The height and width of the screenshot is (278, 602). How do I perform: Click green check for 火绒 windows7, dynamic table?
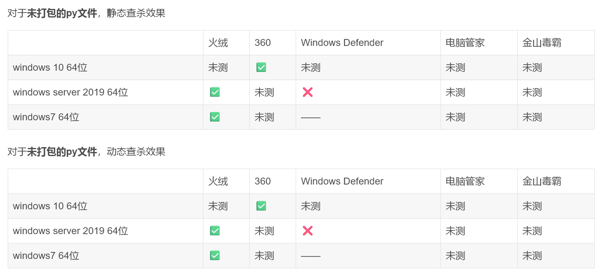point(215,256)
